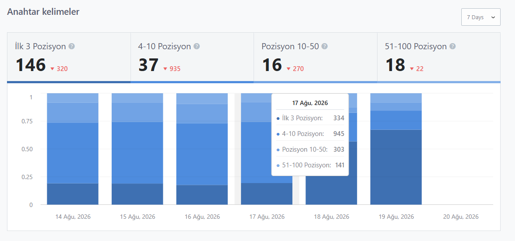The width and height of the screenshot is (515, 241).
Task: Click the 16 Ağu, 2026 bar
Action: pos(202,149)
